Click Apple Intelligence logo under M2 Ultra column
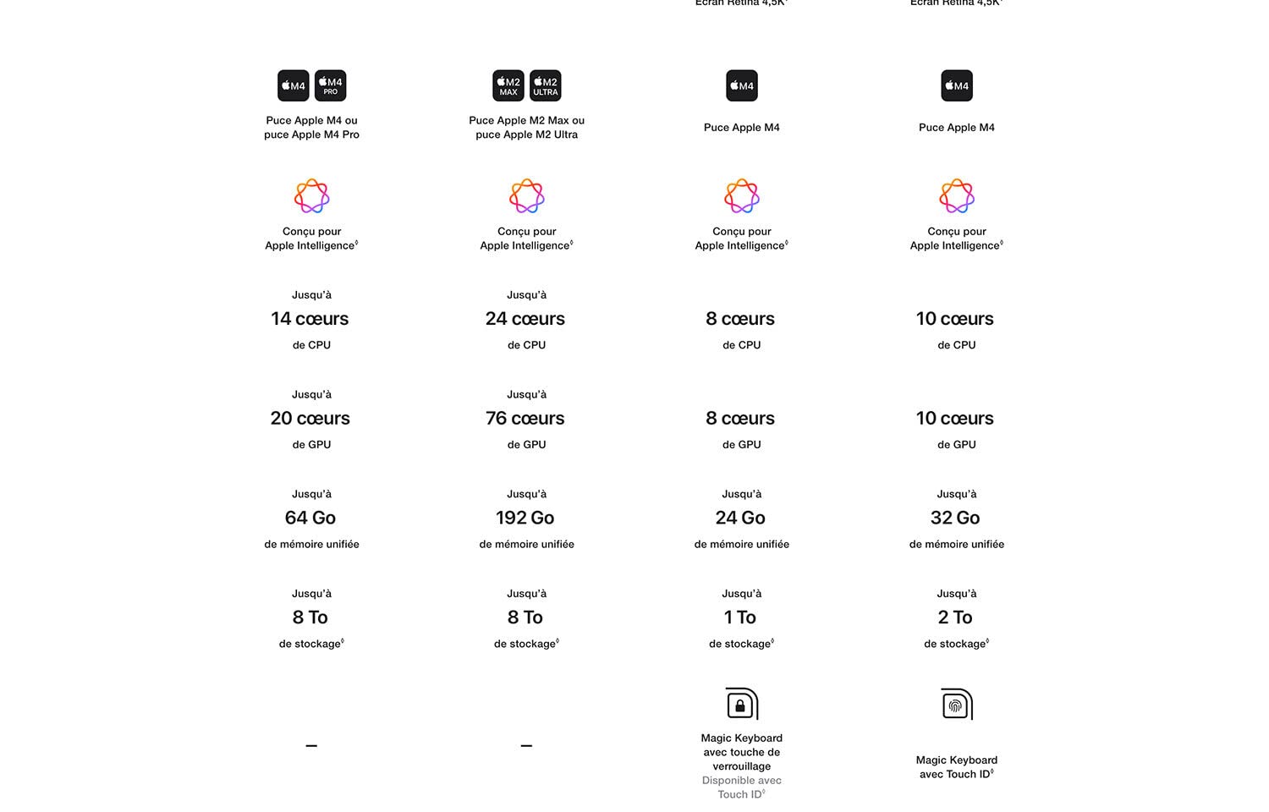 pos(527,196)
